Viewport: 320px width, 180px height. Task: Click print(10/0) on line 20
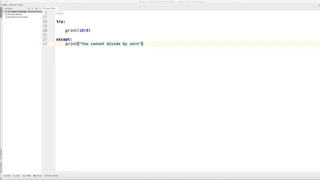coord(78,30)
